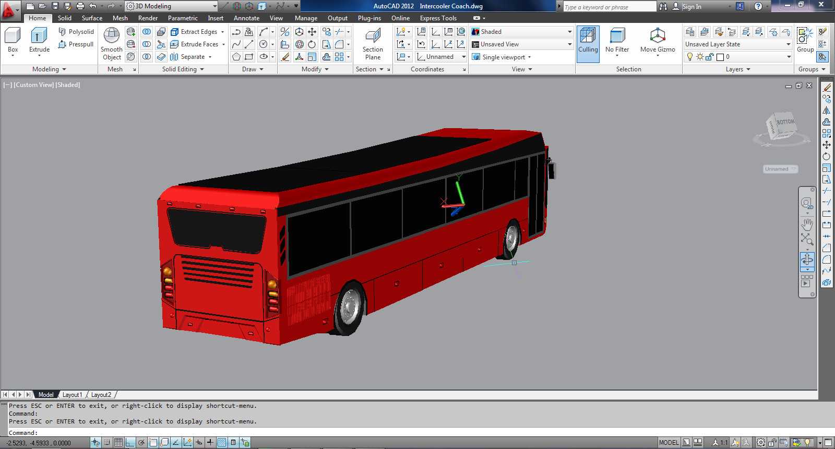Viewport: 835px width, 449px height.
Task: Expand the Modeling panel
Action: tap(49, 69)
